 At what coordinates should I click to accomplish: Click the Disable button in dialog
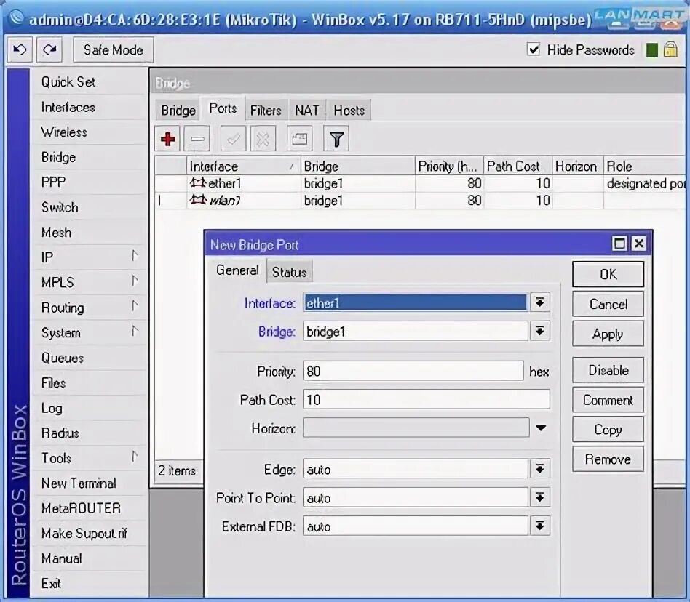608,370
